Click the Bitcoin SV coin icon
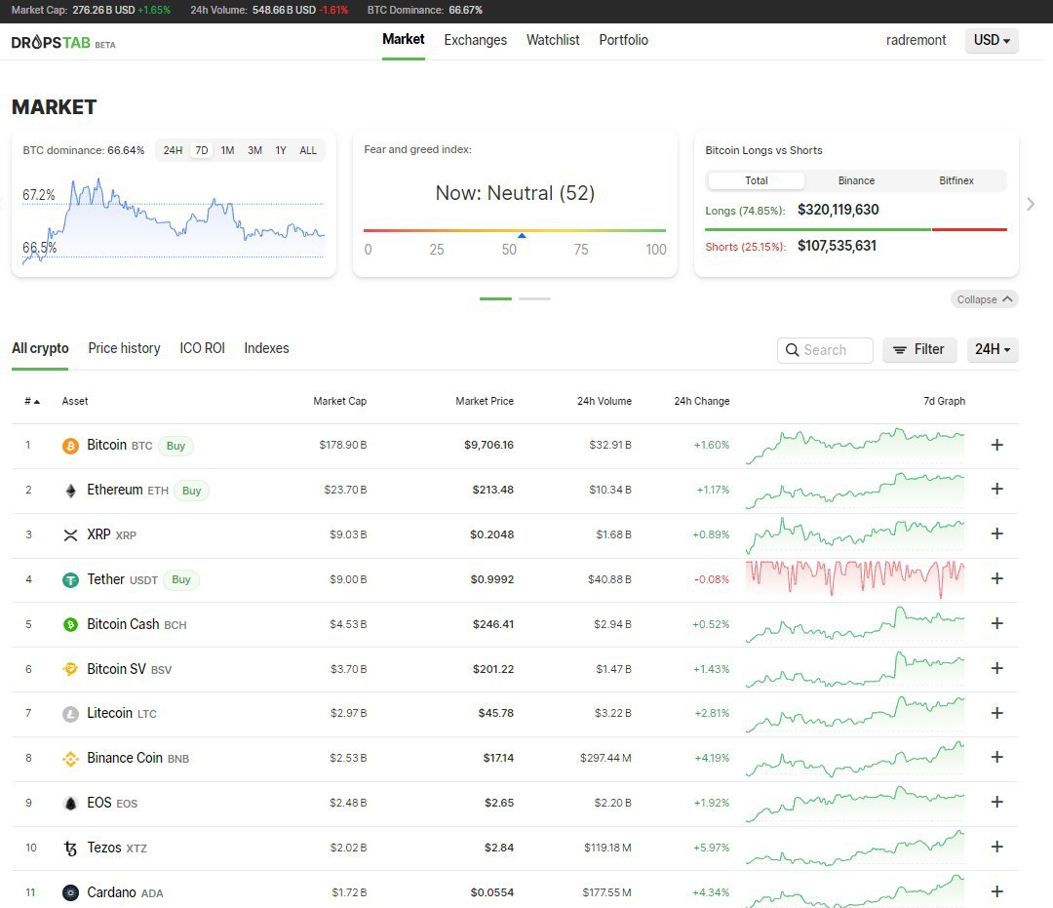Image resolution: width=1053 pixels, height=908 pixels. pyautogui.click(x=70, y=669)
